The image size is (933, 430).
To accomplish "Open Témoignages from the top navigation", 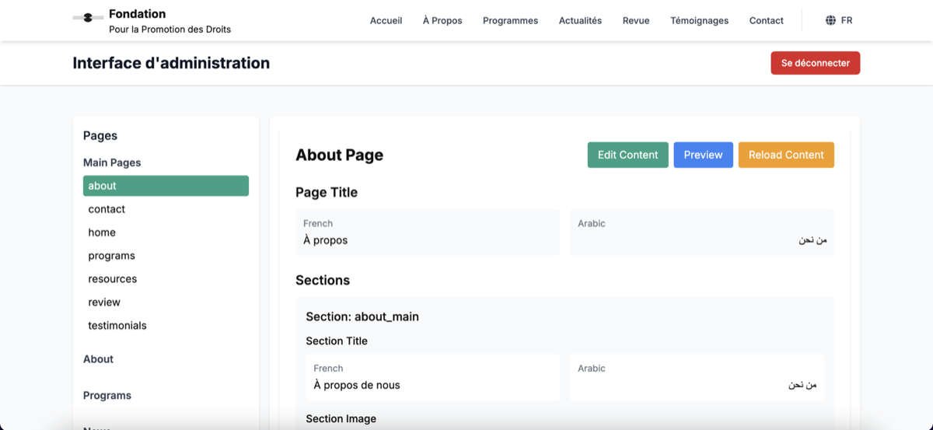I will [x=699, y=20].
